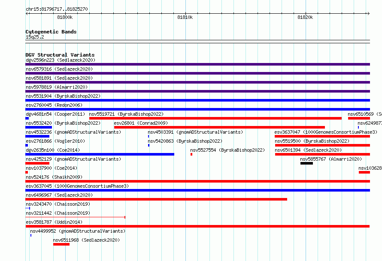This screenshot has width=382, height=261.
Task: Open nsv1037900 (Coe2014) variant label
Action: tap(52, 168)
